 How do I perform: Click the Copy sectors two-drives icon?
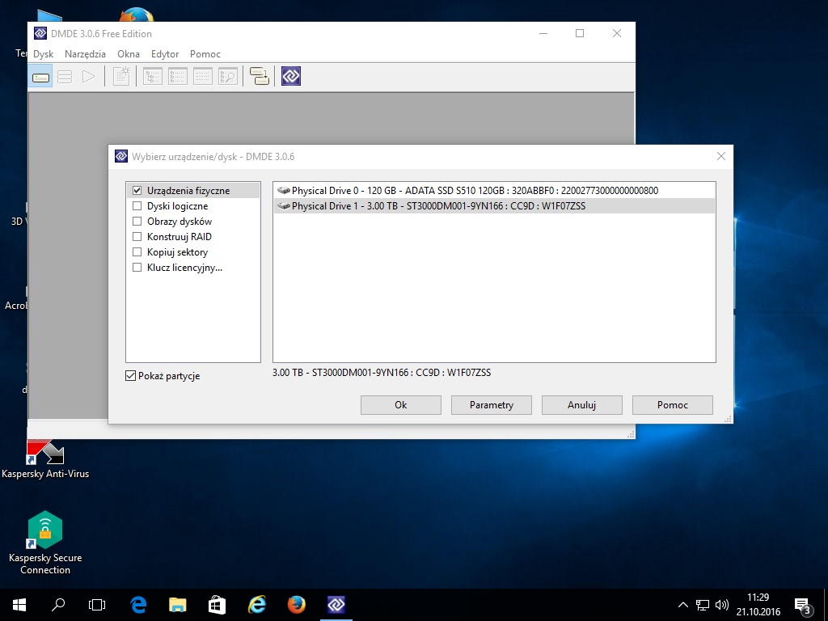coord(260,77)
